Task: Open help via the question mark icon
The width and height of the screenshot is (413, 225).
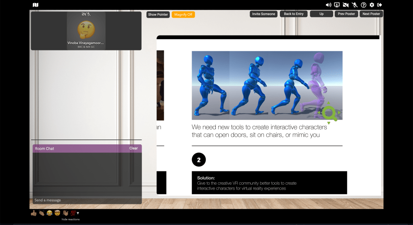Action: 363,5
